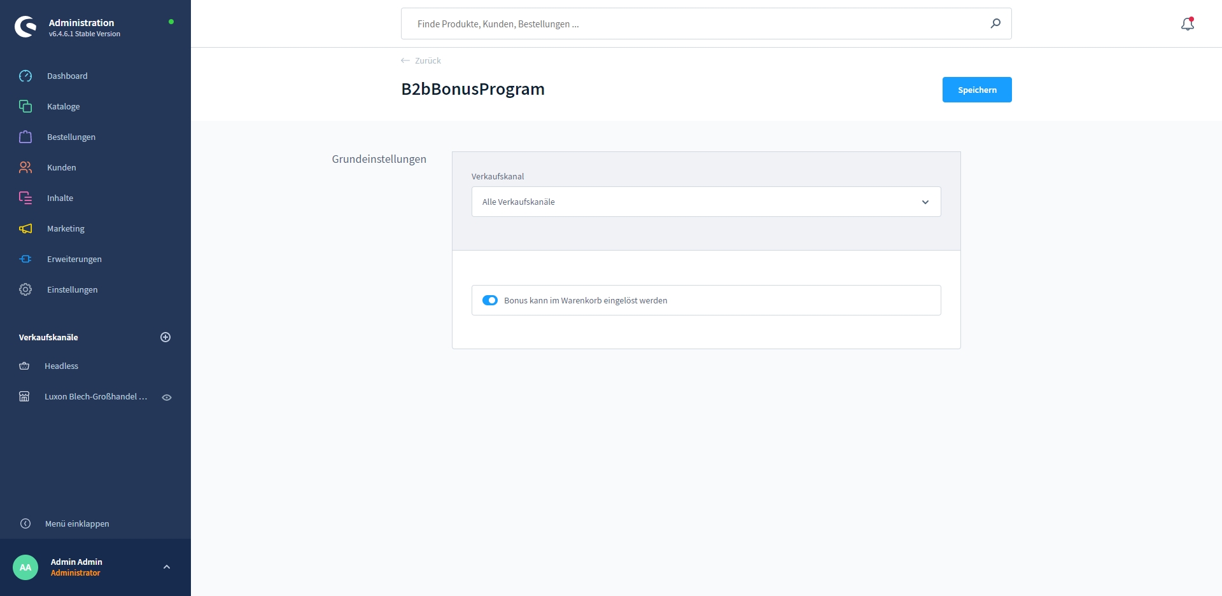Open the Verkaufskanal dropdown
The image size is (1222, 596).
tap(706, 202)
